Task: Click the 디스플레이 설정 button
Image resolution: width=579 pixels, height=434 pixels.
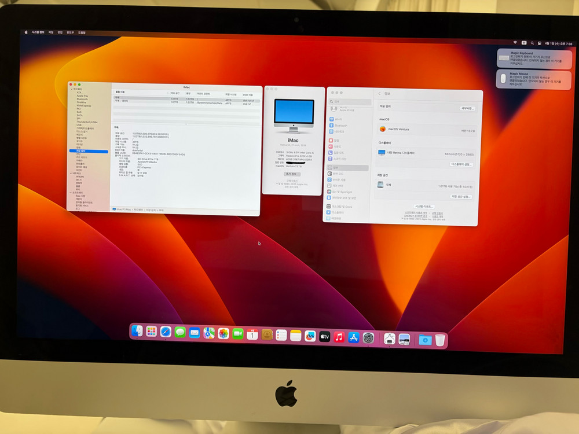Action: coord(461,164)
